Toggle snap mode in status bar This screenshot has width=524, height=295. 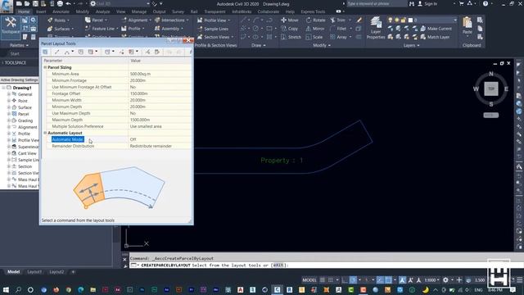point(331,280)
